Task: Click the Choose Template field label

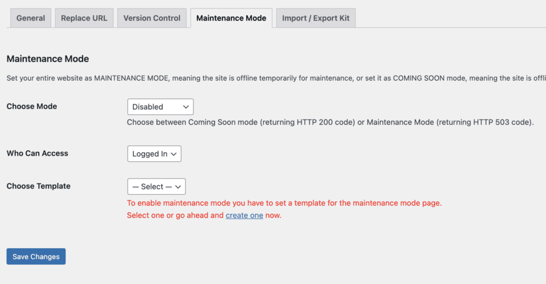Action: click(39, 186)
